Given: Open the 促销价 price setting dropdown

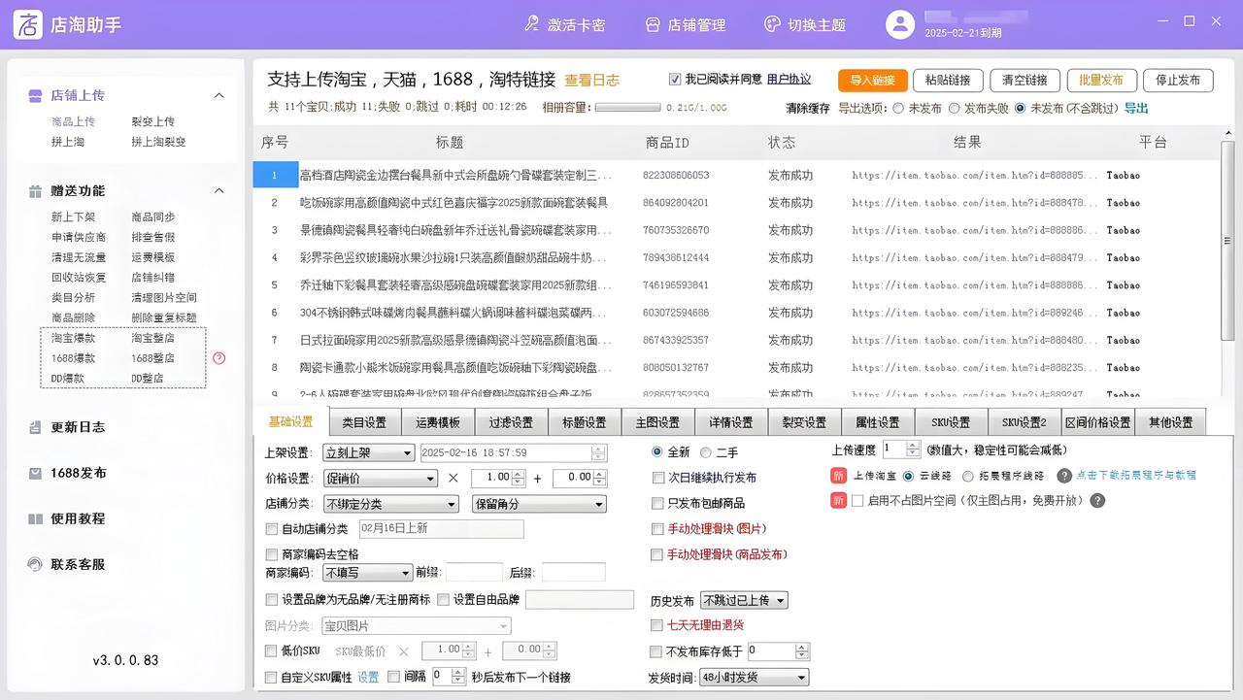Looking at the screenshot, I should [381, 479].
